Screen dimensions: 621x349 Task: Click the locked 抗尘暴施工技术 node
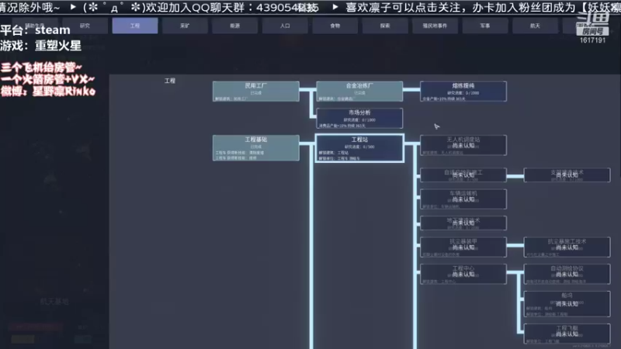coord(567,247)
